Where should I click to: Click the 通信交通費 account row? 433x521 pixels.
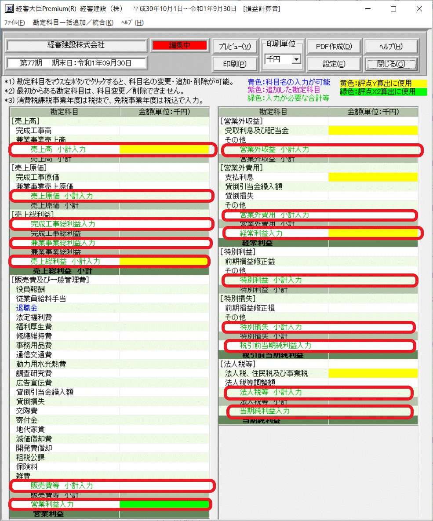coord(109,354)
